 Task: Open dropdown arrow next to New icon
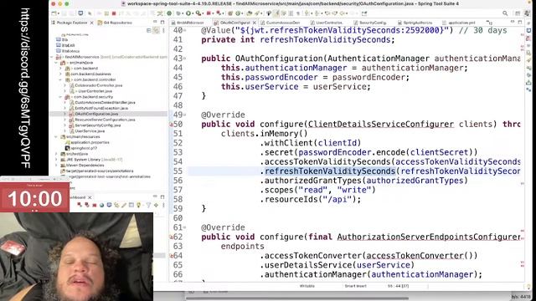pos(59,13)
